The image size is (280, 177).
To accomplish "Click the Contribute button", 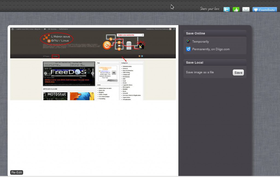I will tap(264, 10).
